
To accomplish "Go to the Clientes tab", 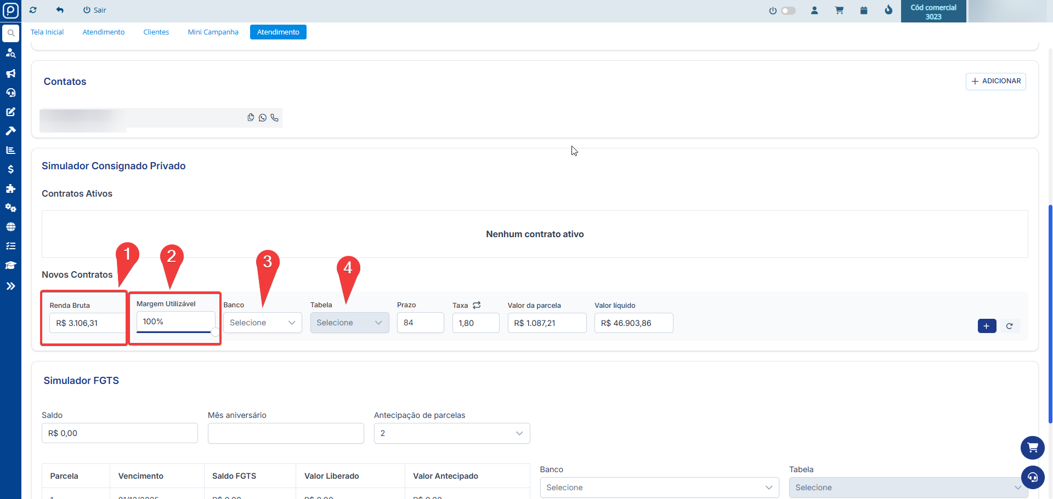I will 156,32.
